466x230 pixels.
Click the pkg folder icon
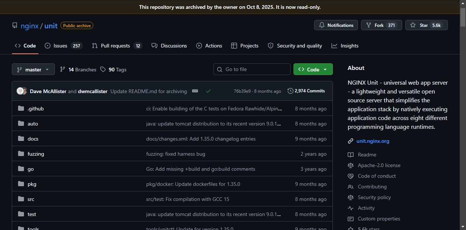21,184
